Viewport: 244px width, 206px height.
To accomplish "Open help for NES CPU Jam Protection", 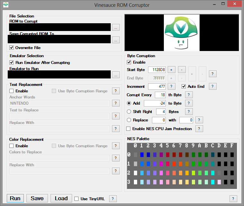I will click(199, 129).
